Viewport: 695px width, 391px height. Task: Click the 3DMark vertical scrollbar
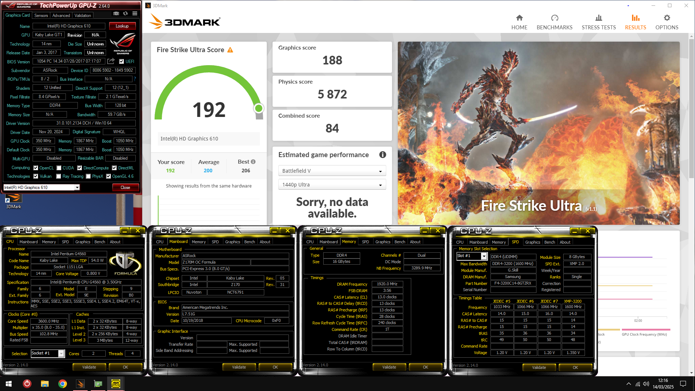coord(691,109)
